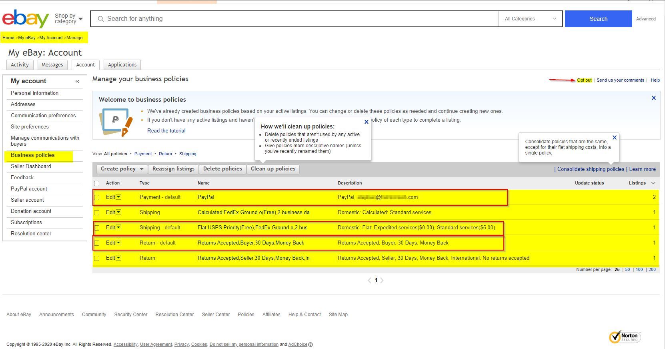The image size is (665, 349).
Task: Click the Delete policies button
Action: pyautogui.click(x=222, y=169)
